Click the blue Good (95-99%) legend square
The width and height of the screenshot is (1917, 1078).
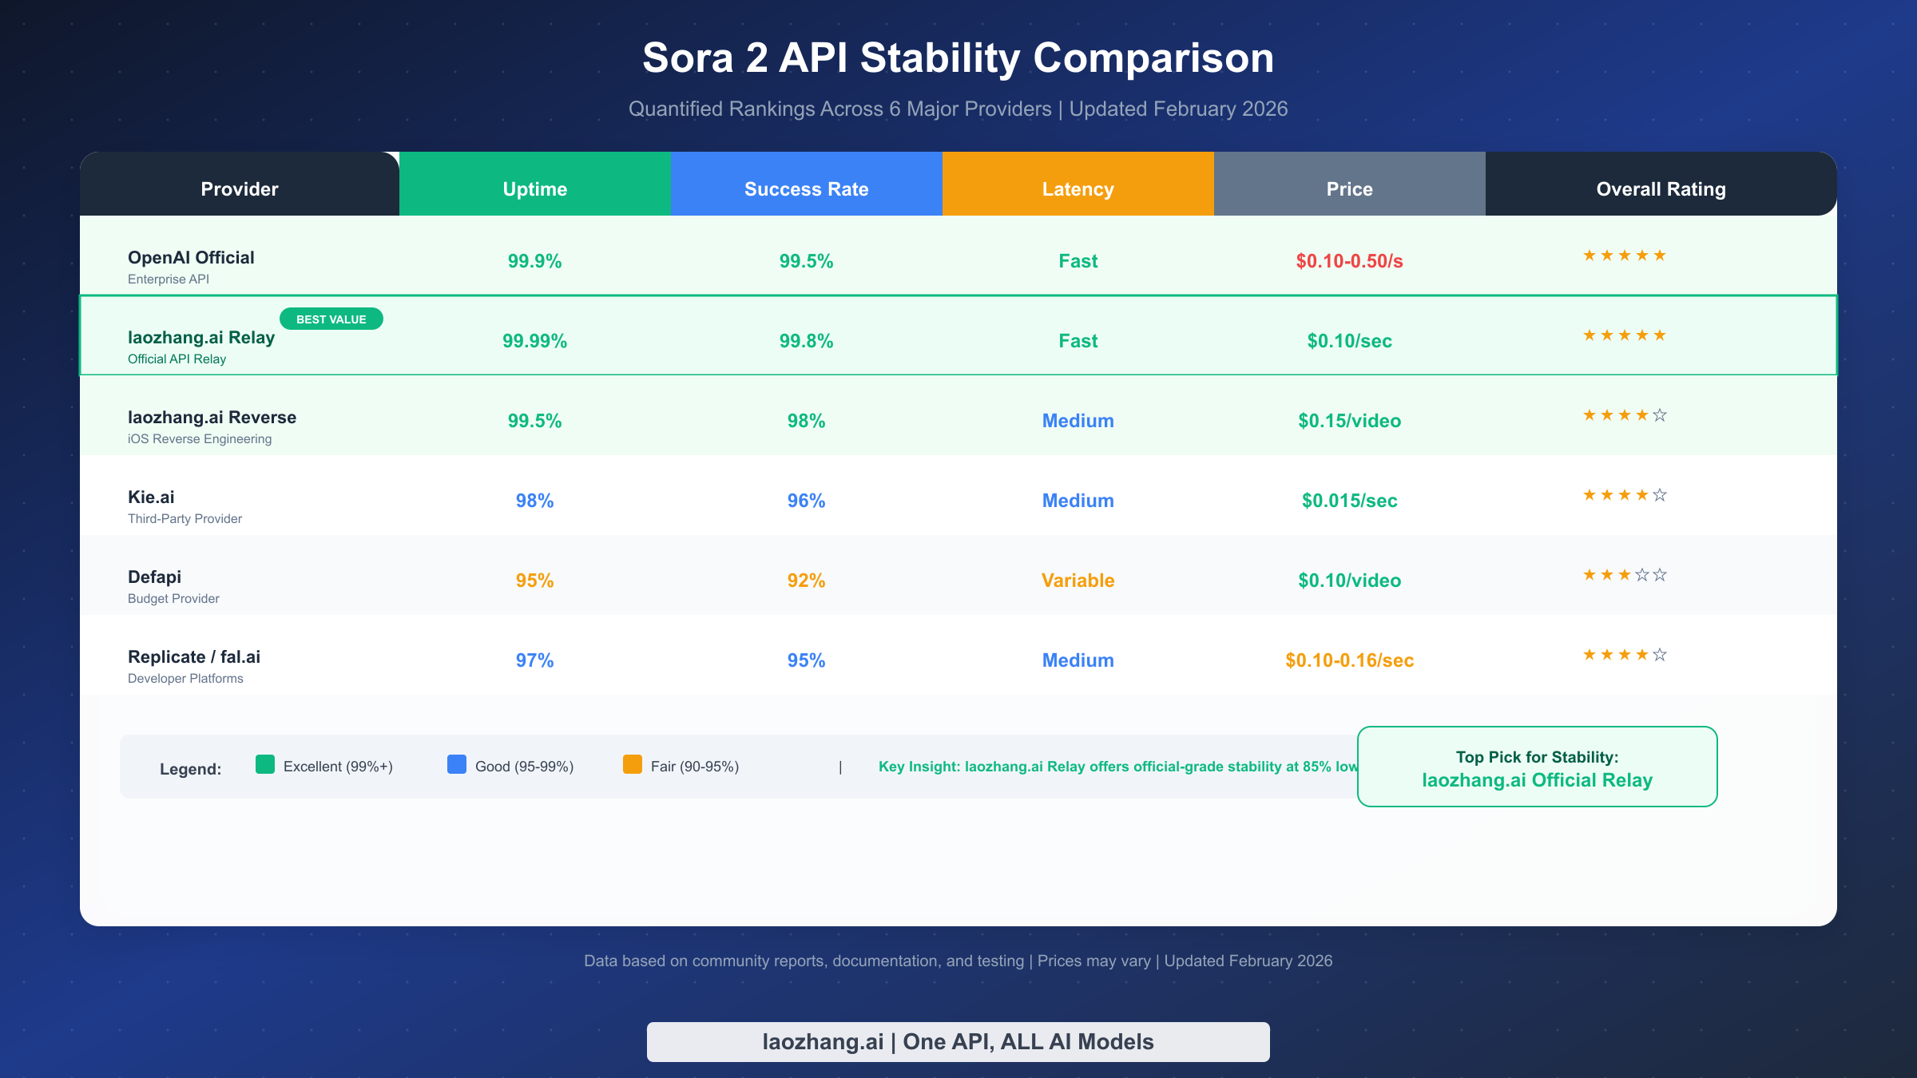[457, 765]
